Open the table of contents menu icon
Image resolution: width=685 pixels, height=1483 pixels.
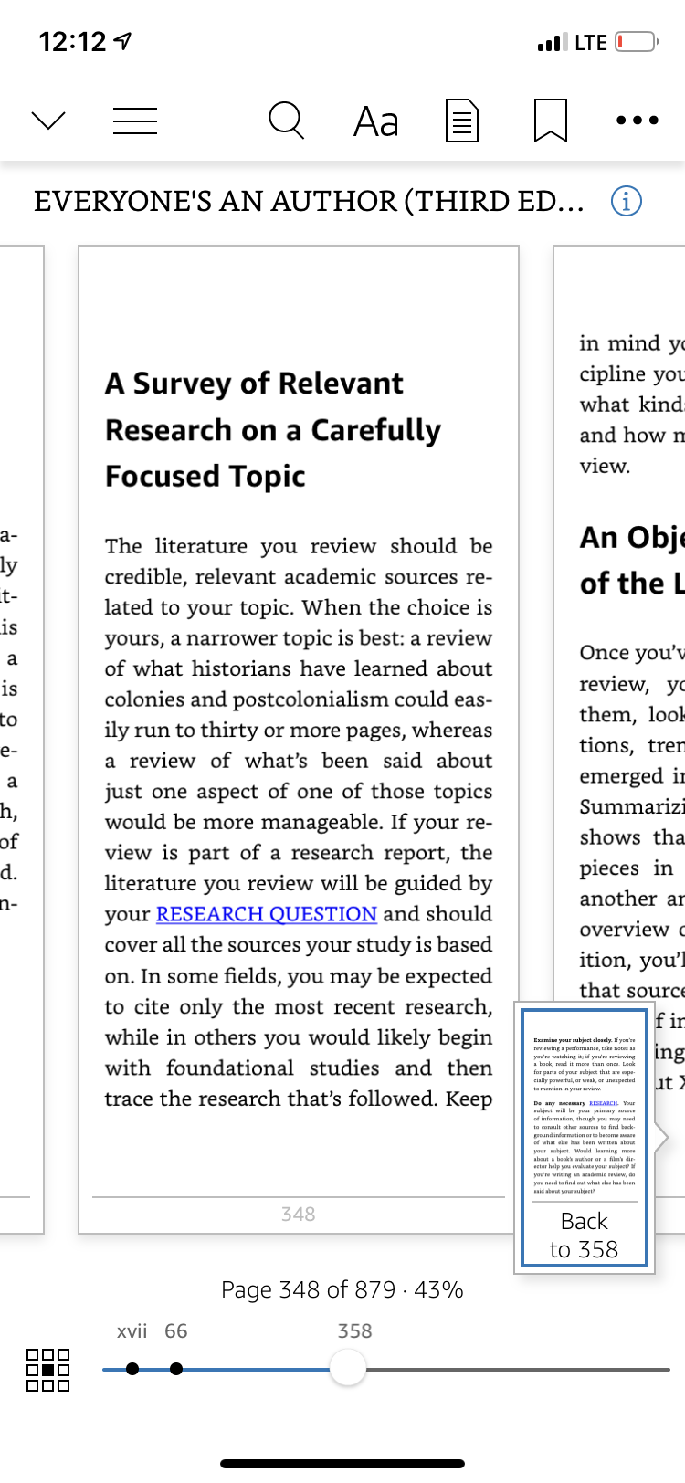[x=135, y=121]
